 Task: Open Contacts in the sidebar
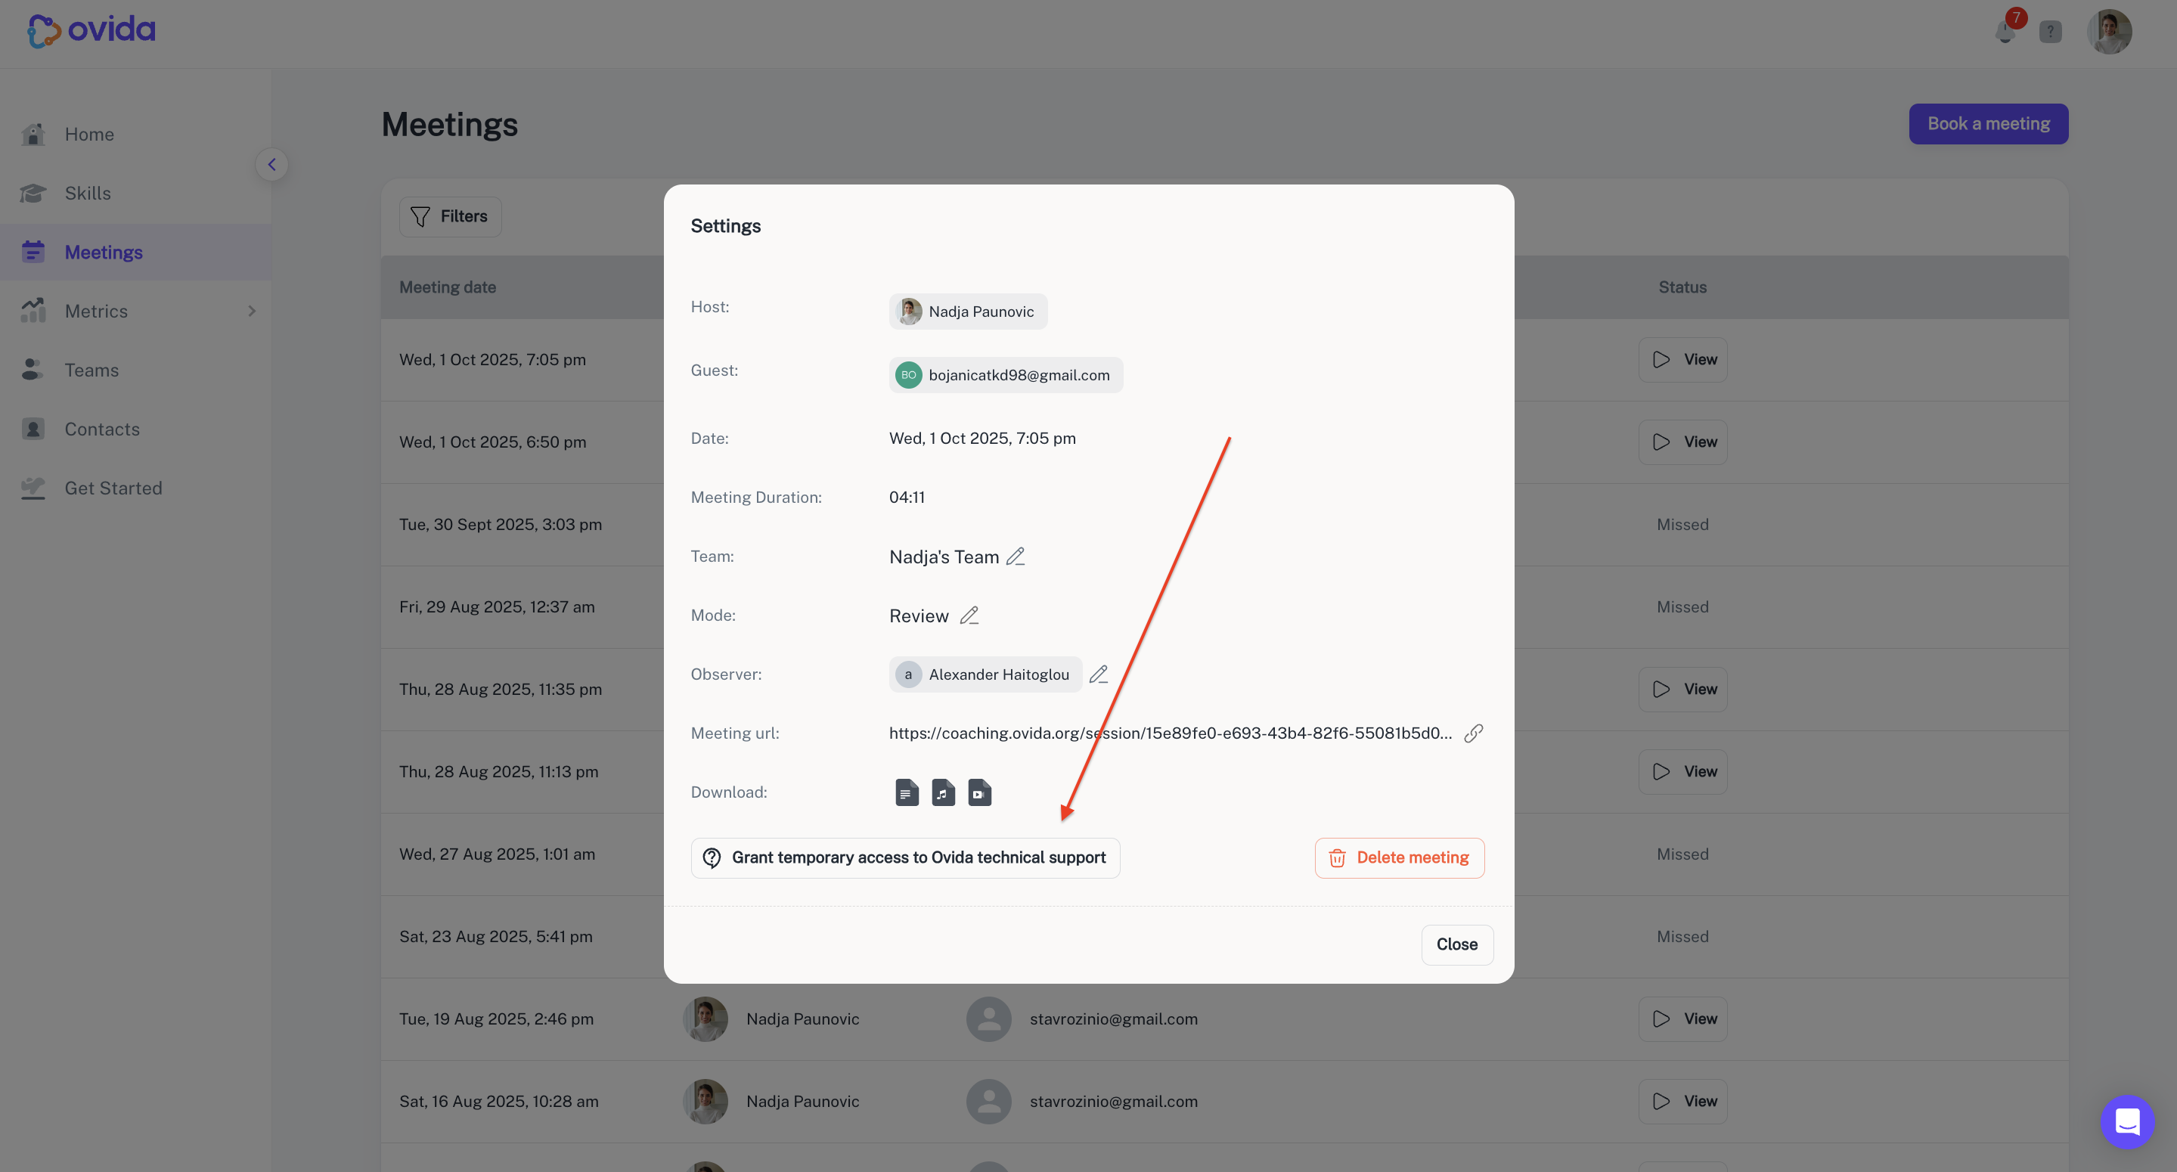(x=135, y=429)
